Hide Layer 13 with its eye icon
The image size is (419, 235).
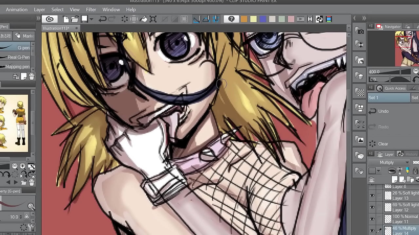click(x=372, y=196)
